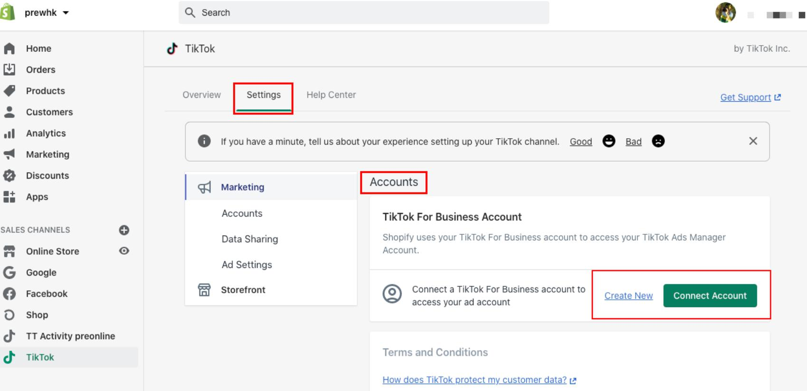Screen dimensions: 807x391
Task: Open Analytics page
Action: [46, 134]
